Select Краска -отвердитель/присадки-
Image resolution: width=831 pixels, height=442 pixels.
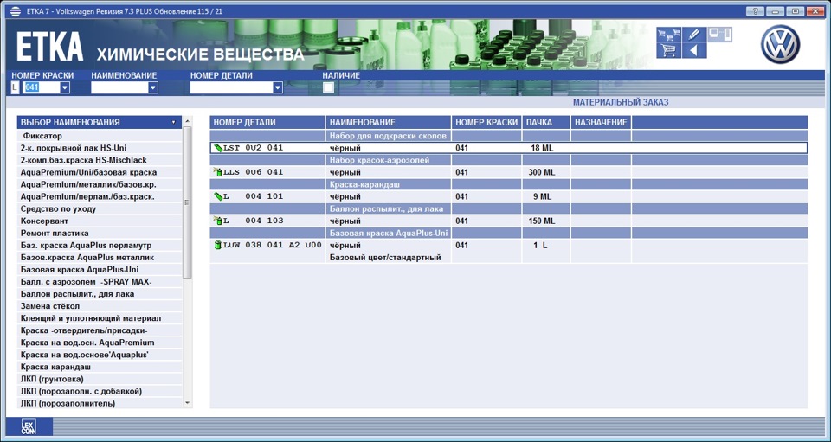click(100, 330)
